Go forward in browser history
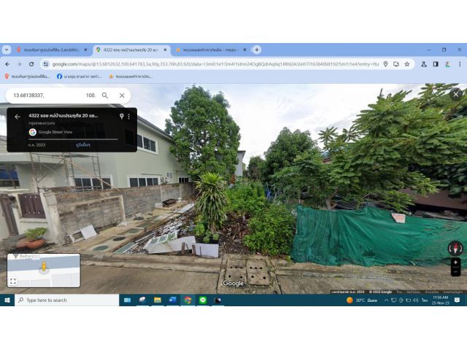 pos(20,64)
